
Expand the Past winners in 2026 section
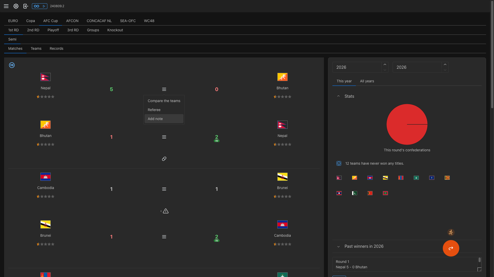click(x=407, y=246)
